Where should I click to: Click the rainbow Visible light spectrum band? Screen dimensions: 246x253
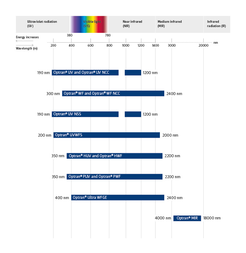89,24
